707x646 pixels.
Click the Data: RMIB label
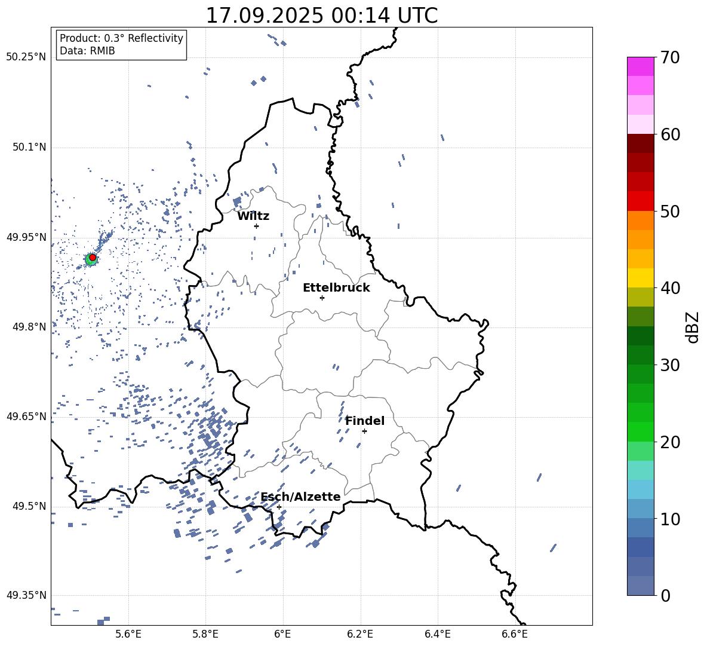[87, 51]
